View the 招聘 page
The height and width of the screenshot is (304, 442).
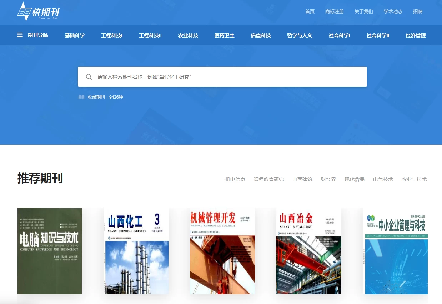click(x=417, y=11)
